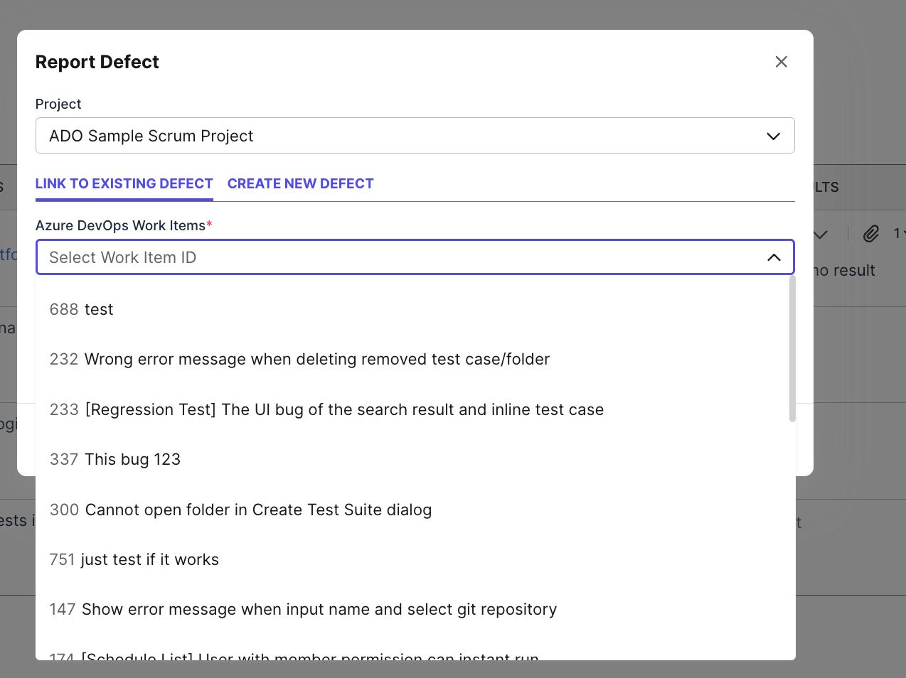
Task: Click the Azure DevOps Work Items label
Action: (x=119, y=225)
